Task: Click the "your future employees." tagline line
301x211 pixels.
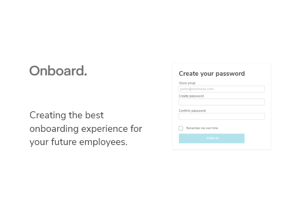Action: pos(78,142)
